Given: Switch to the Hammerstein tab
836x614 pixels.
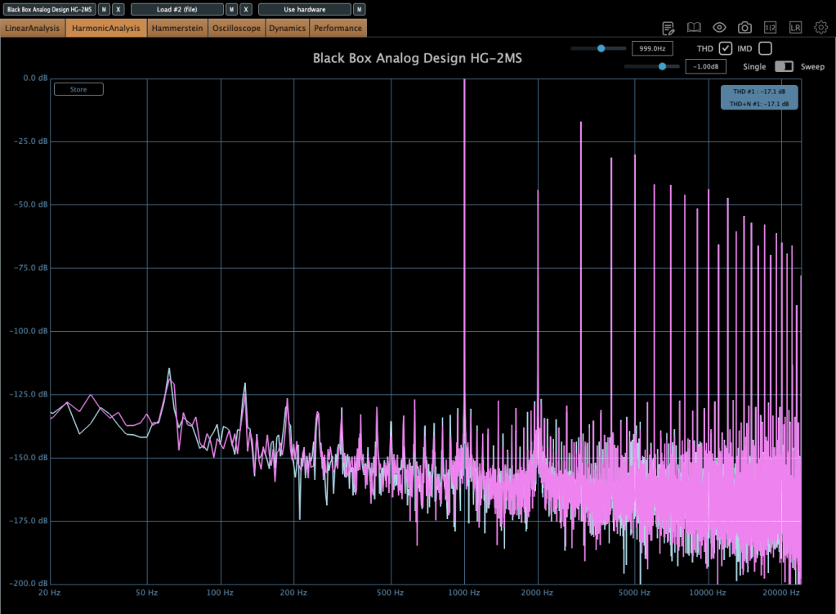Looking at the screenshot, I should 177,28.
